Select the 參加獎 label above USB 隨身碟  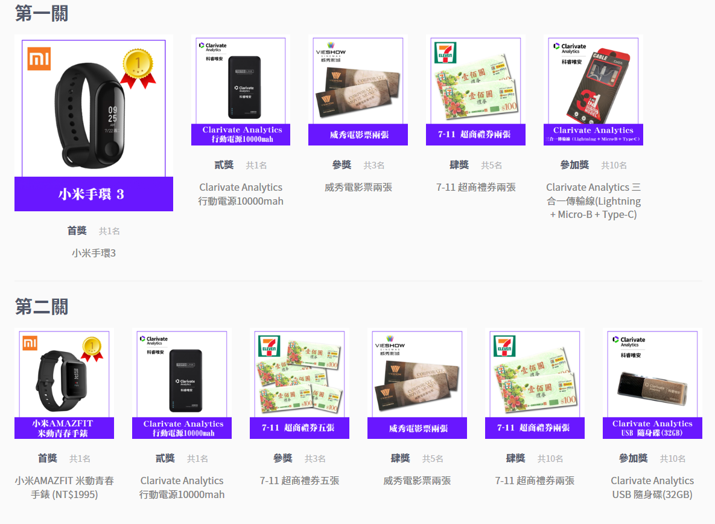[634, 458]
